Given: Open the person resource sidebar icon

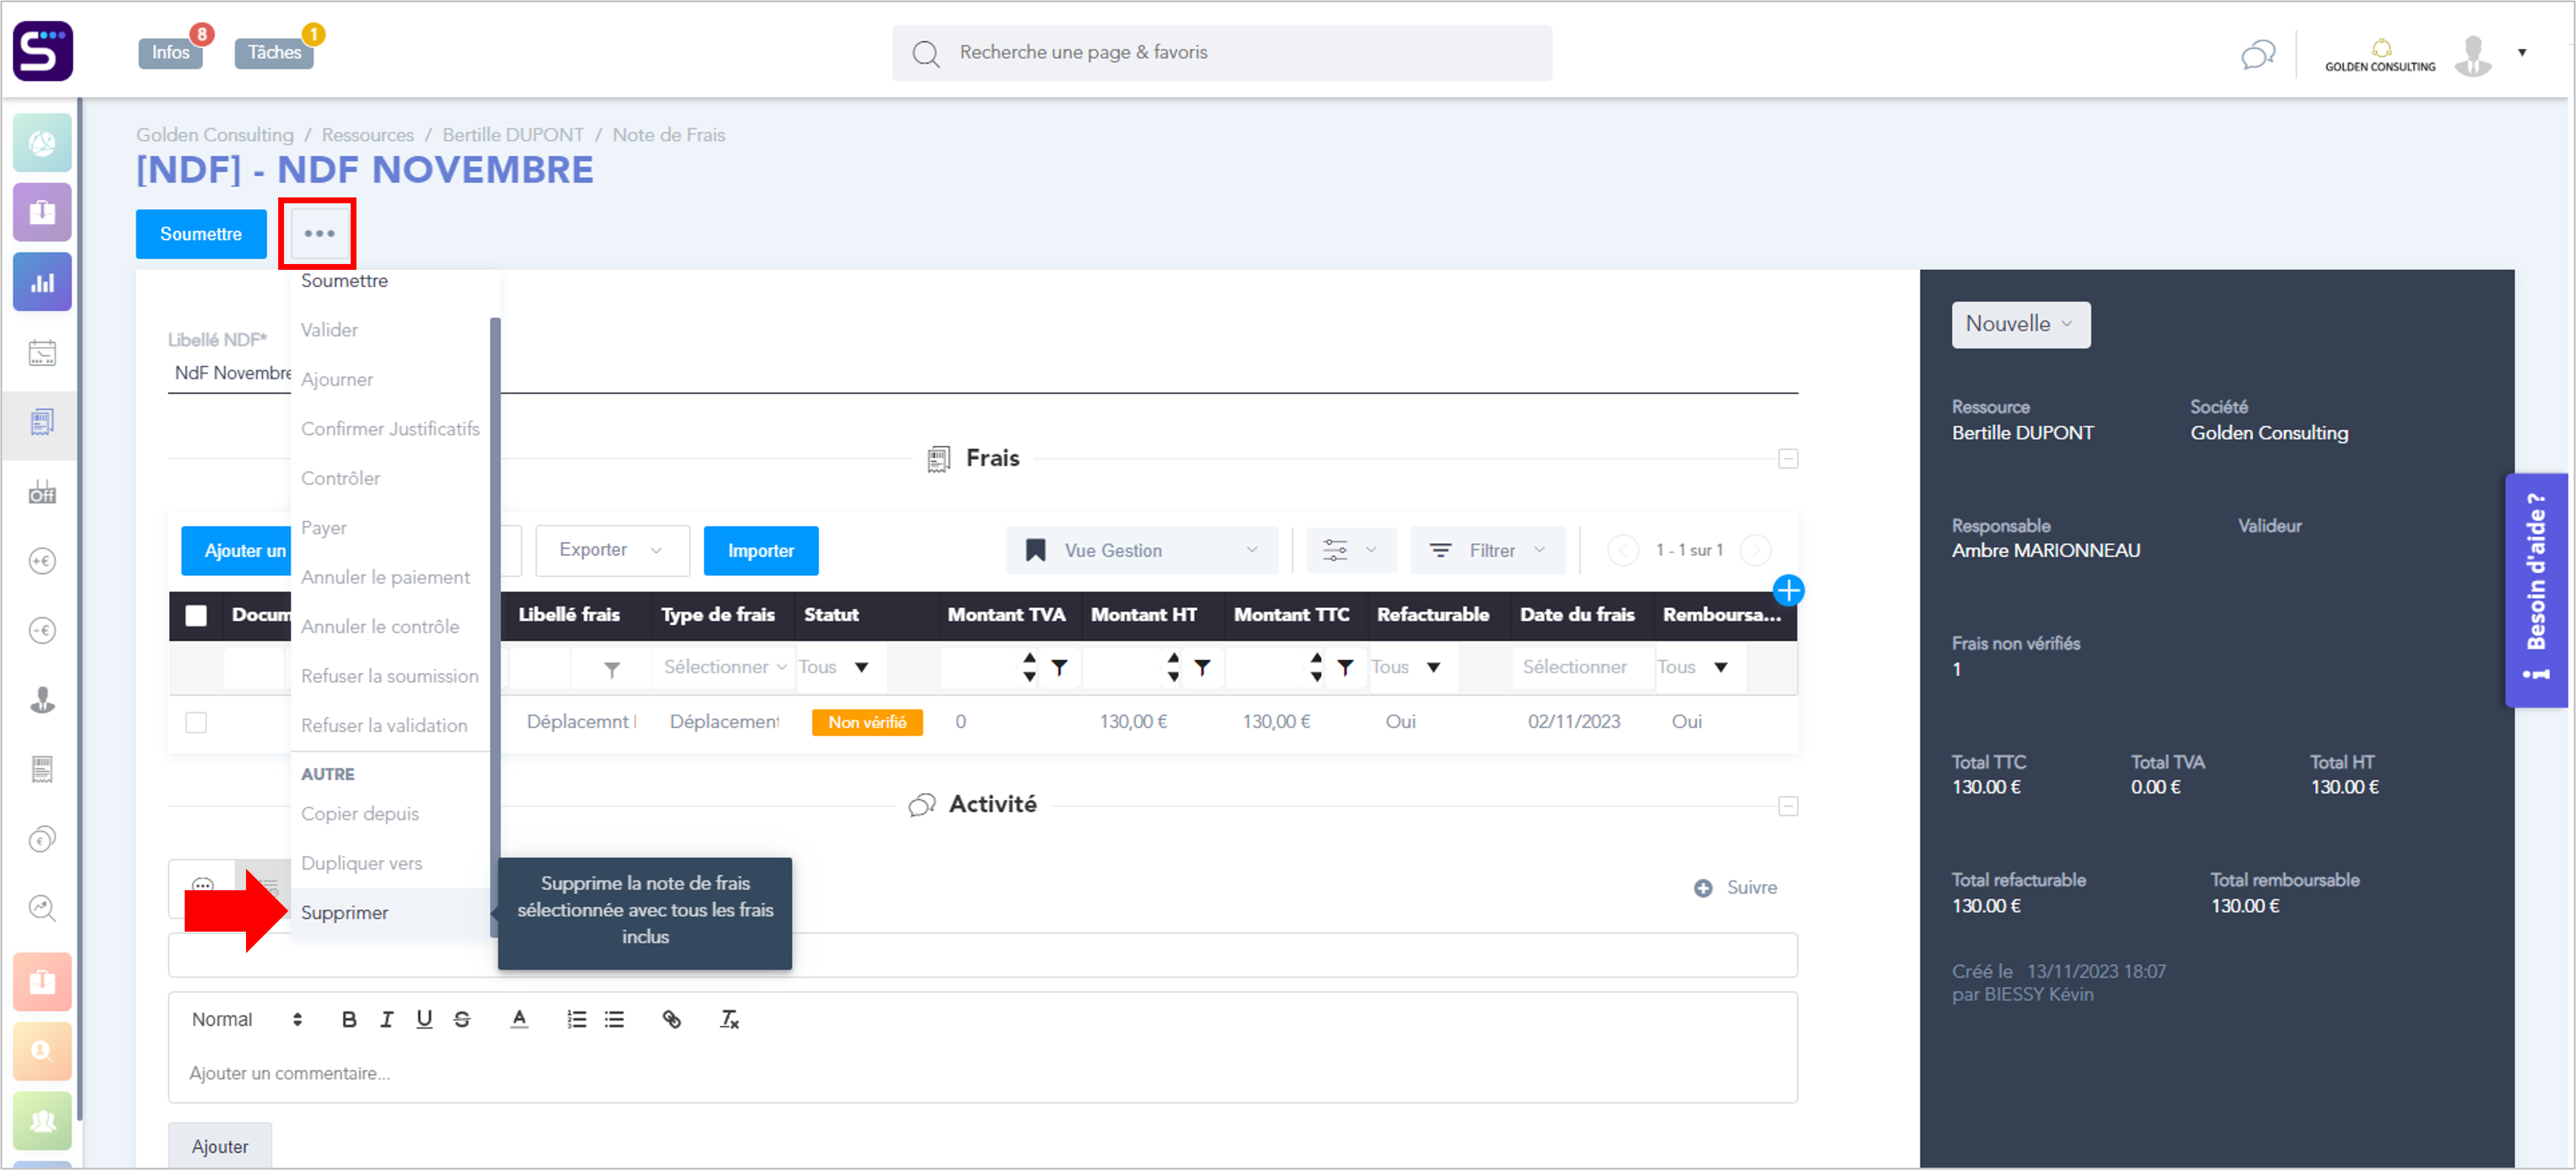Looking at the screenshot, I should (x=42, y=699).
